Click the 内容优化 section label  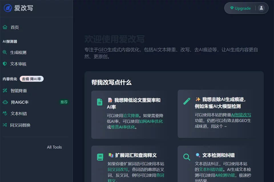click(10, 79)
